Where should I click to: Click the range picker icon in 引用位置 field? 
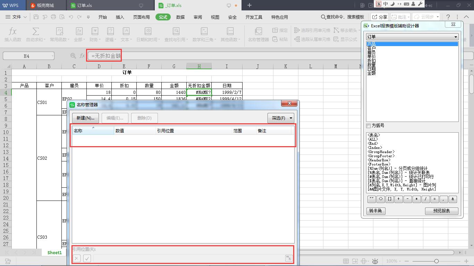point(288,258)
